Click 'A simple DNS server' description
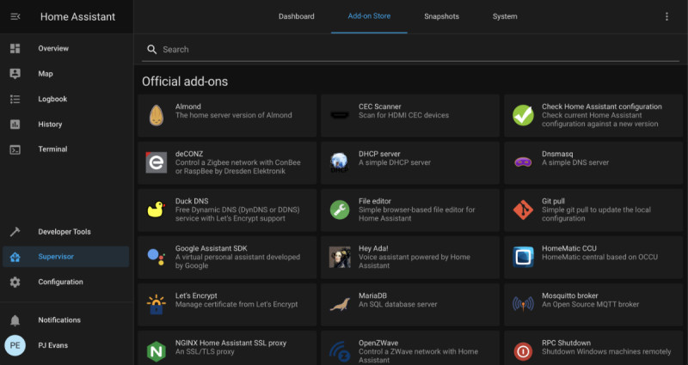The height and width of the screenshot is (365, 688). [575, 162]
